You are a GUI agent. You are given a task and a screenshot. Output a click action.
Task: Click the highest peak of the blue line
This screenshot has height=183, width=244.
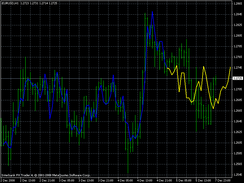(152, 12)
